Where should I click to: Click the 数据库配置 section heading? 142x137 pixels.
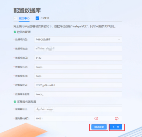click(24, 32)
